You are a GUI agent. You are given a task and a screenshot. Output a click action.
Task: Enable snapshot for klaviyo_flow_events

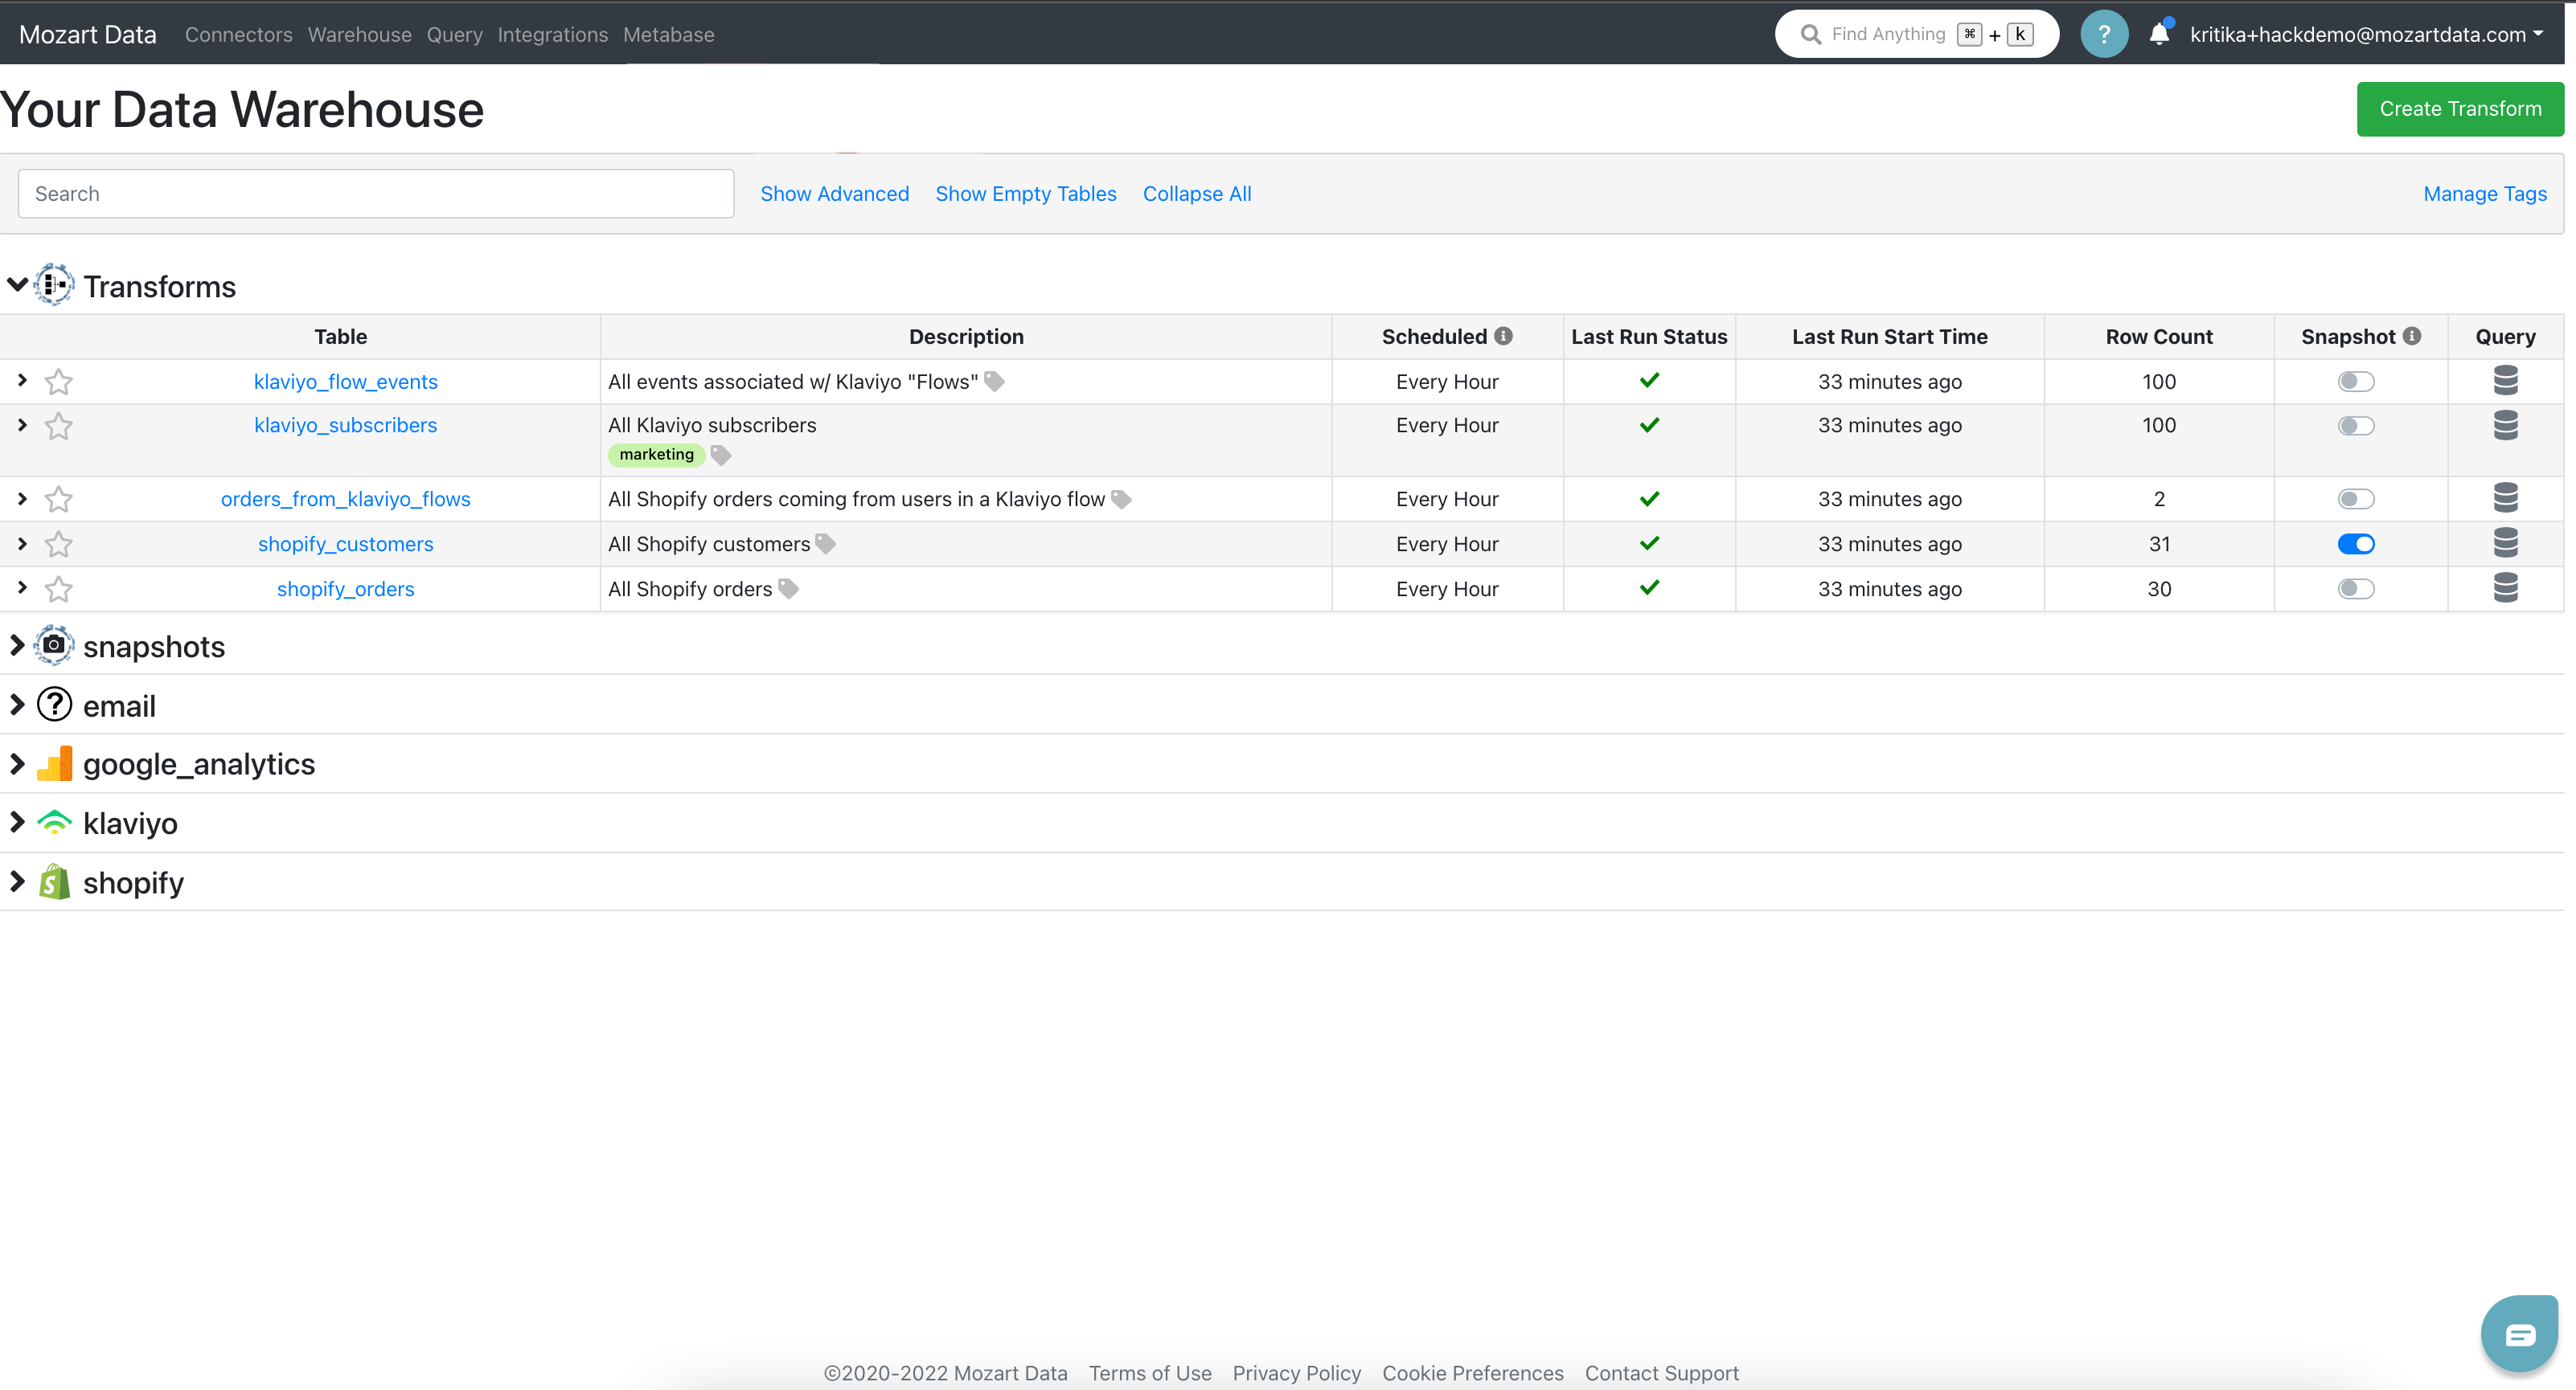click(x=2356, y=382)
